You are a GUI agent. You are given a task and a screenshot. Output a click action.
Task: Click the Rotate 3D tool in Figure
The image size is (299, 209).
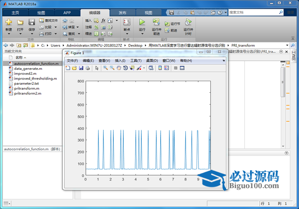click(x=125, y=68)
